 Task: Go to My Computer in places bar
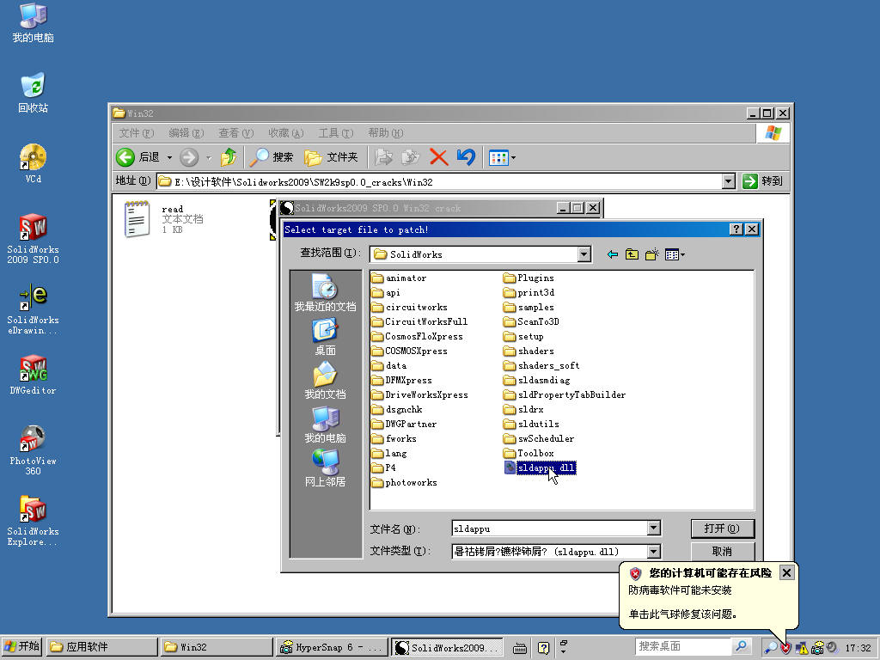325,425
